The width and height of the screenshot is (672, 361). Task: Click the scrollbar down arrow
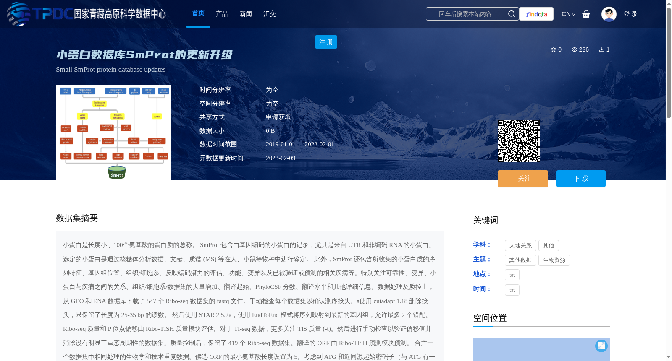(x=669, y=357)
